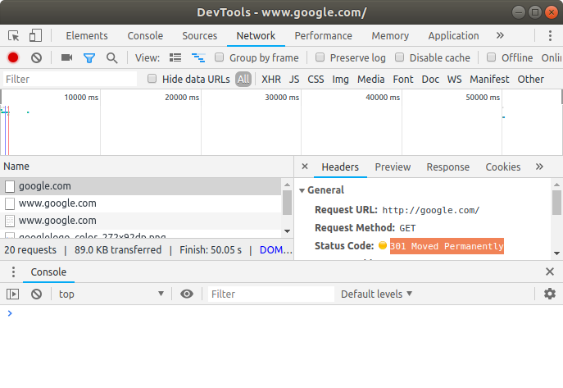Enable Preserve log checkbox
The image size is (563, 388).
[x=320, y=57]
